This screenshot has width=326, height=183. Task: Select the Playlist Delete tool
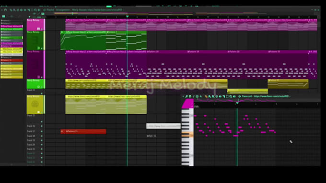[18, 10]
